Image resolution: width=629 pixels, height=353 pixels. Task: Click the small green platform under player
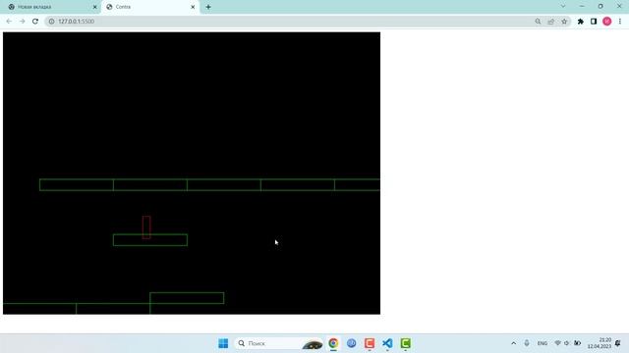(150, 240)
